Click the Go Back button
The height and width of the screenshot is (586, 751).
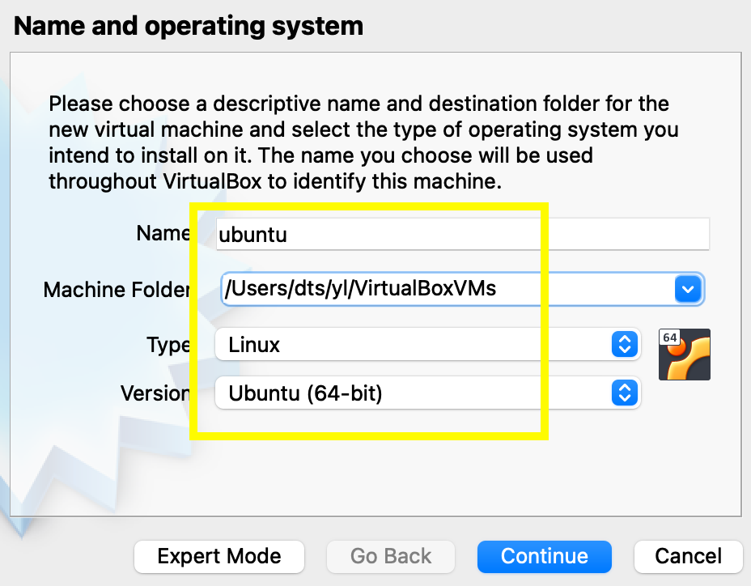[390, 556]
